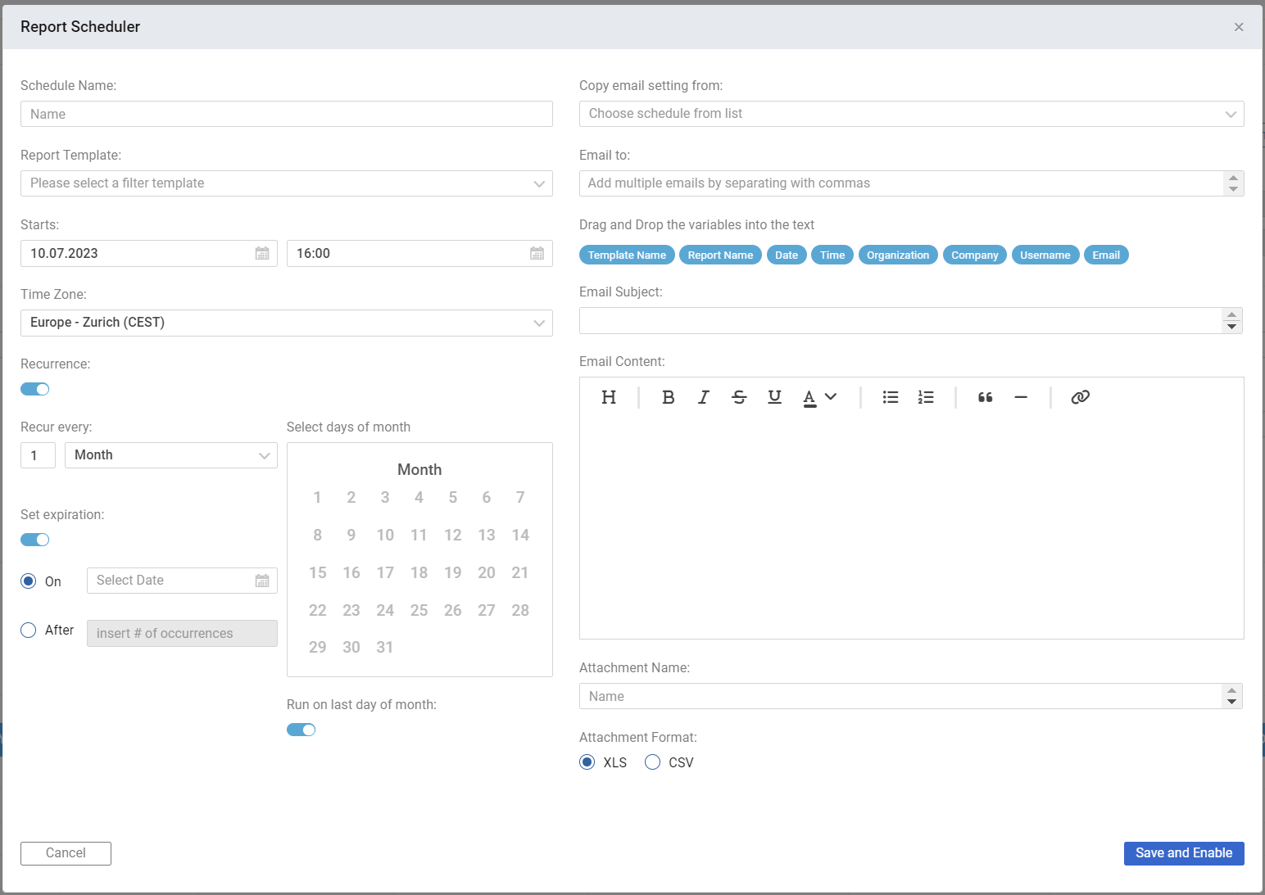Insert a horizontal rule

pyautogui.click(x=1021, y=397)
